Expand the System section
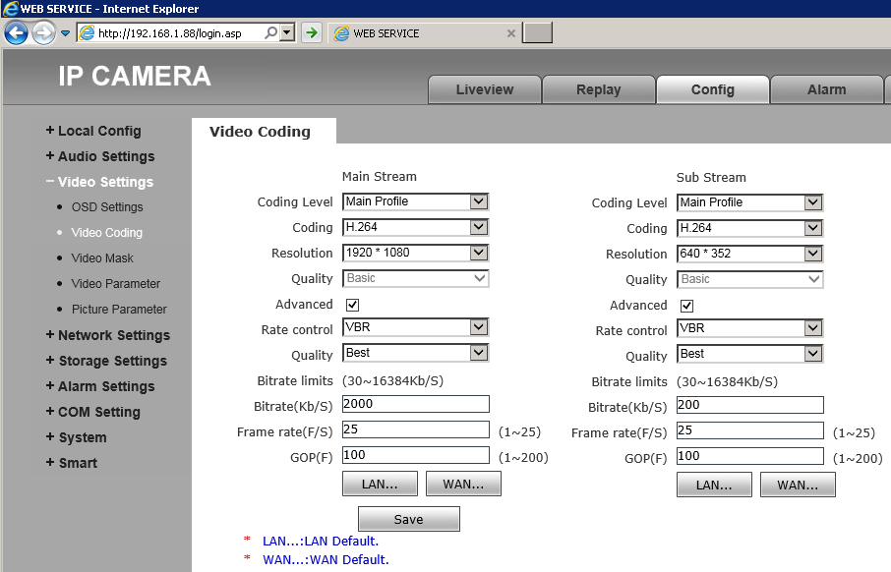Screen dimensions: 891x572 tap(76, 437)
